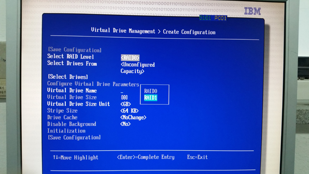
Task: Click the Select Drives link
Action: 68,77
